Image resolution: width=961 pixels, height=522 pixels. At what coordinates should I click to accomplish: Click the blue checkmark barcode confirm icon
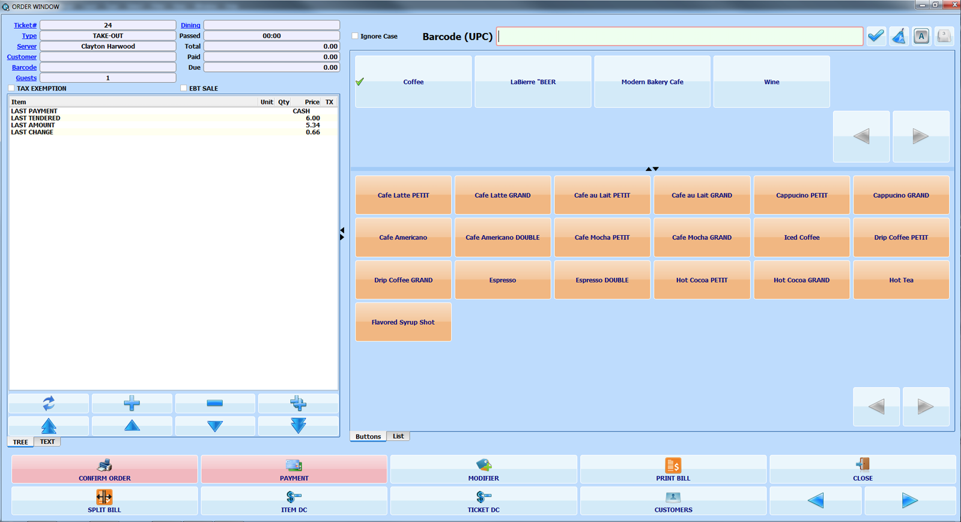pos(876,36)
